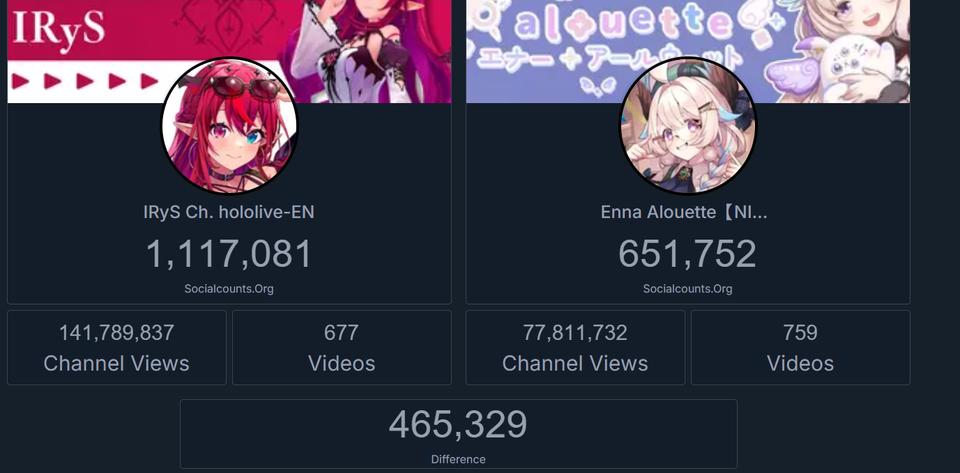Select the IRyS Ch. hololive-EN channel name

click(x=229, y=212)
